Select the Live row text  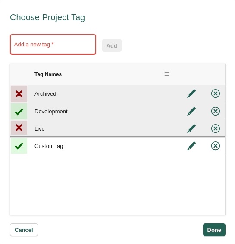point(40,129)
